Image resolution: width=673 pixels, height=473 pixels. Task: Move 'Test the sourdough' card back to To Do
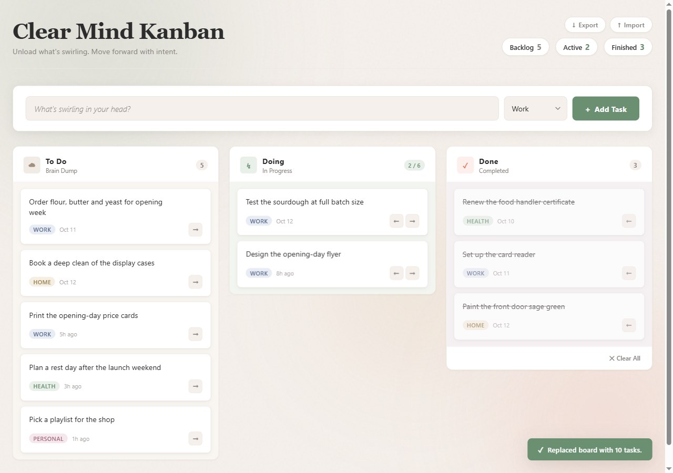click(x=396, y=221)
